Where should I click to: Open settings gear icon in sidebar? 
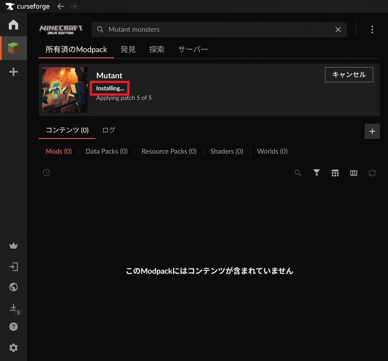(14, 347)
